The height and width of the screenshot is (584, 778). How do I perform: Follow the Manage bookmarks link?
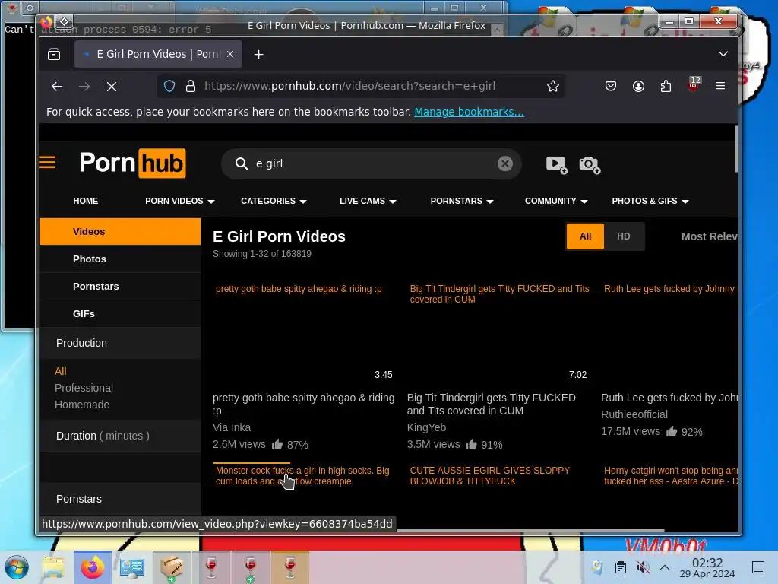469,112
